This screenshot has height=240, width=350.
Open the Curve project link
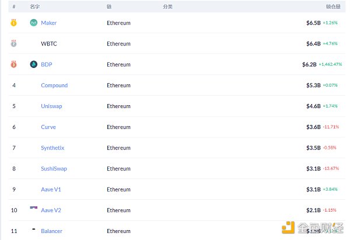point(48,127)
